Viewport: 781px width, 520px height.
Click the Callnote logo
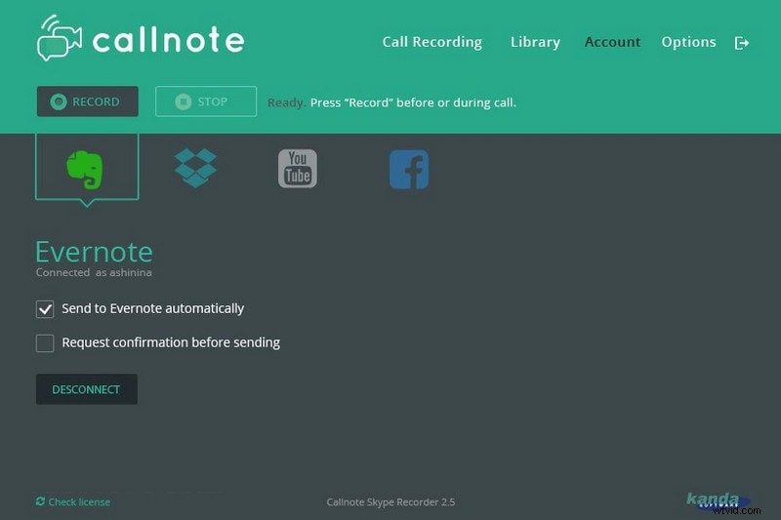(141, 38)
